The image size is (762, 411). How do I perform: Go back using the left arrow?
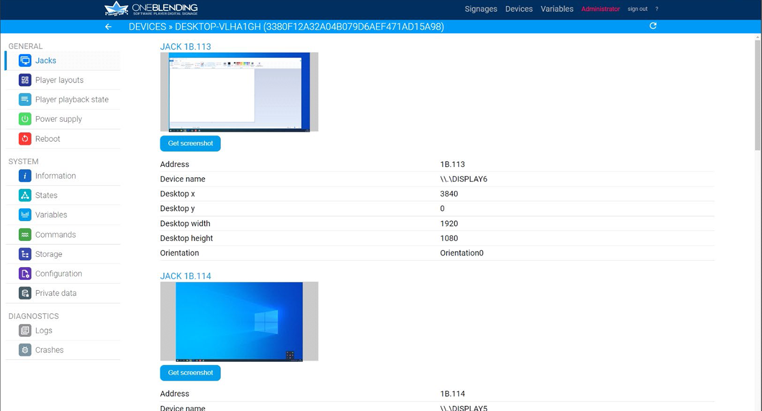click(108, 27)
